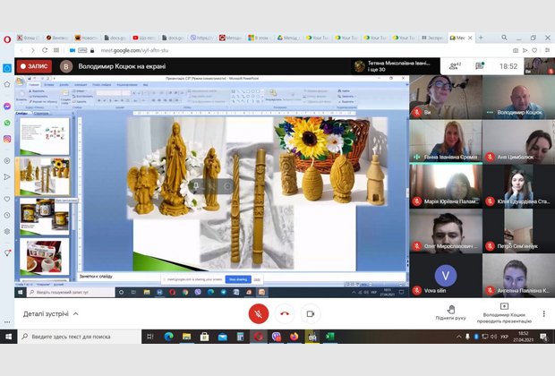Select Vova silin participant tile
Screen dimensions: 555x376
pos(446,276)
